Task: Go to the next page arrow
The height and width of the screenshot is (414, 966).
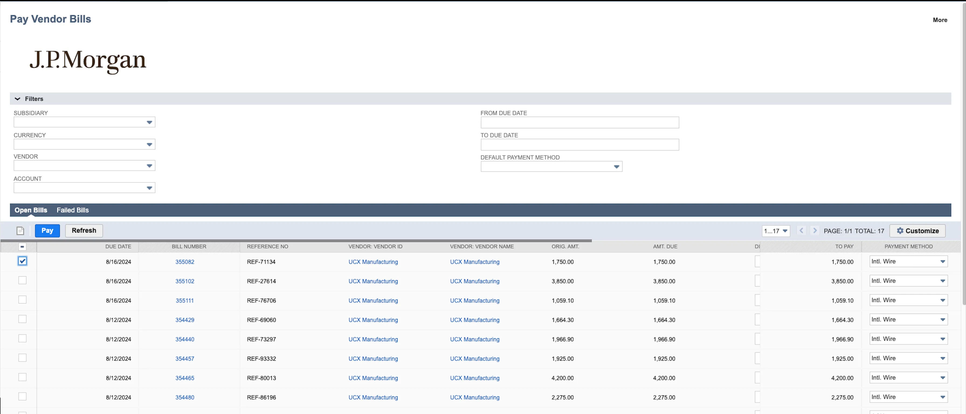Action: [x=815, y=231]
